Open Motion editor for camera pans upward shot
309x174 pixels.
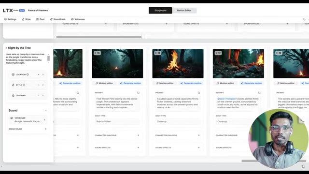pyautogui.click(x=286, y=83)
